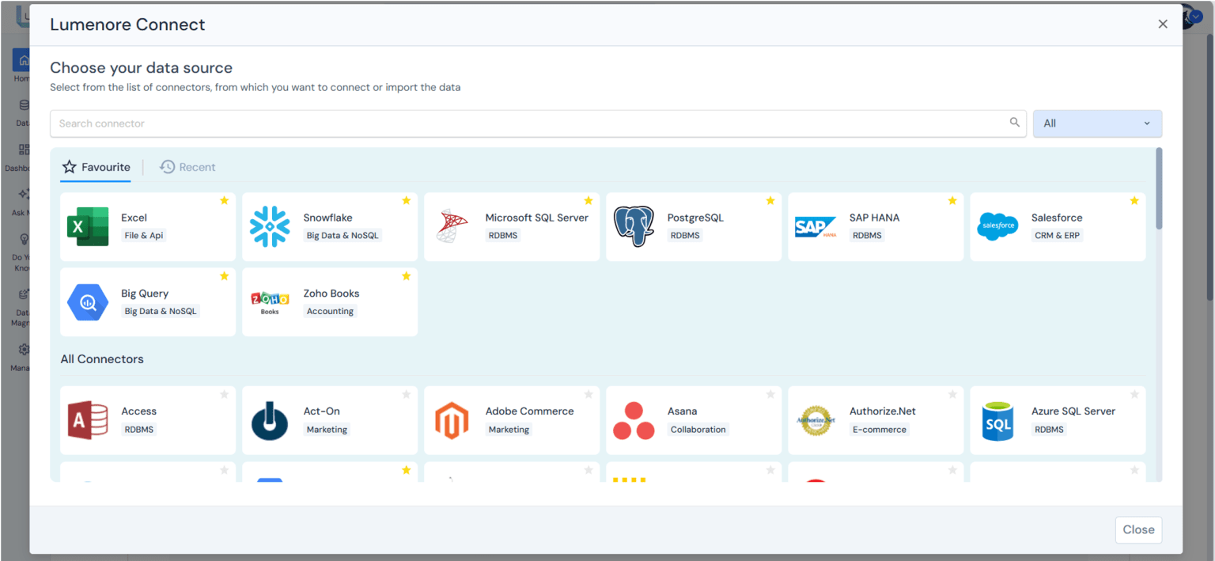Unfavourite the Zoho Books connector
1215x561 pixels.
[406, 276]
